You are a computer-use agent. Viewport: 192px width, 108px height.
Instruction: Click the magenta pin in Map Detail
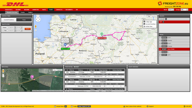click(x=32, y=77)
